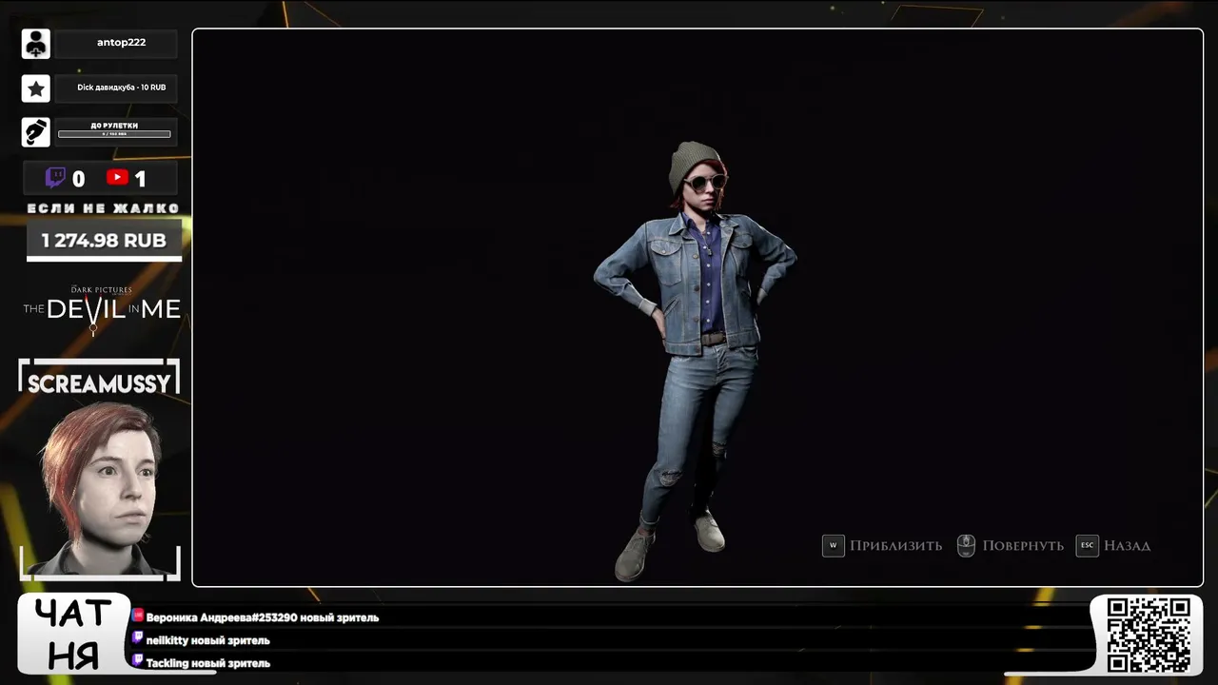Viewport: 1218px width, 685px height.
Task: Click the 1 274.98 RUB donation total
Action: pos(104,241)
